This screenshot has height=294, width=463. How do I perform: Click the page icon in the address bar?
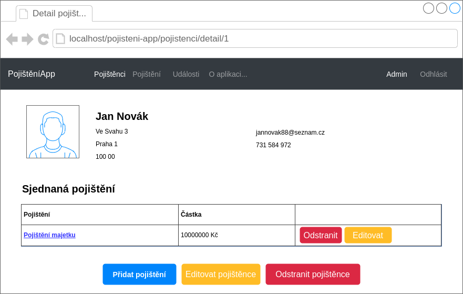(60, 38)
